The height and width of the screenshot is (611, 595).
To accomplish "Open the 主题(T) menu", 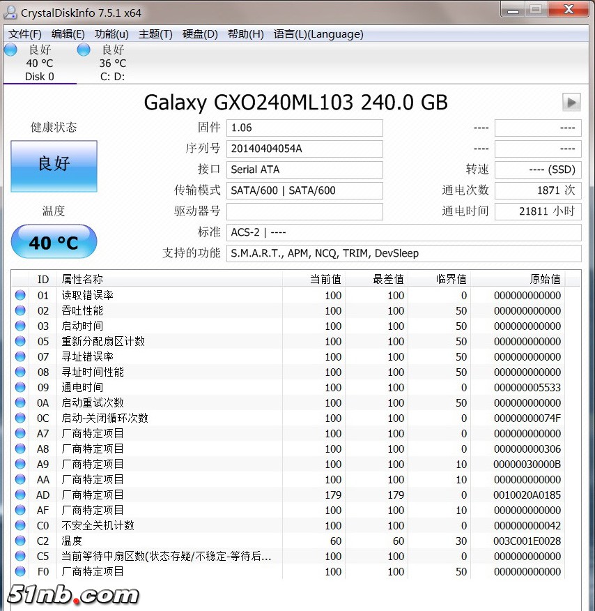I will 155,34.
